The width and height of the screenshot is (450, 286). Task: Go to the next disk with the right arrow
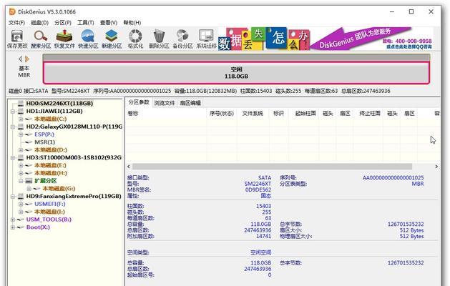[x=27, y=59]
